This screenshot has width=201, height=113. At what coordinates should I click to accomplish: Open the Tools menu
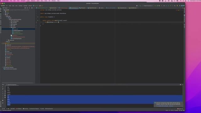click(x=46, y=1)
